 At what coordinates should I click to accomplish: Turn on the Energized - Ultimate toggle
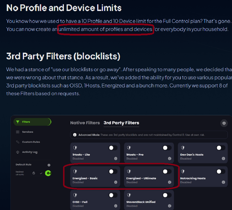pos(167,171)
